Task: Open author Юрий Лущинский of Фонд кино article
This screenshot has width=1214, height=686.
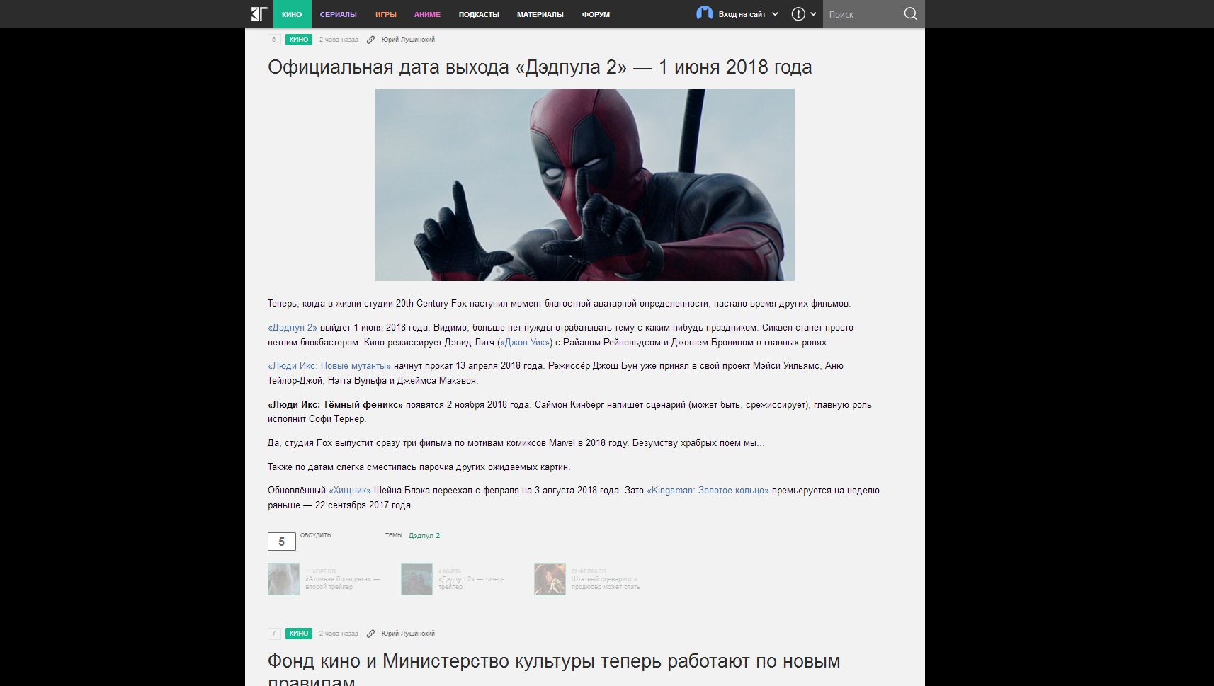Action: point(408,634)
